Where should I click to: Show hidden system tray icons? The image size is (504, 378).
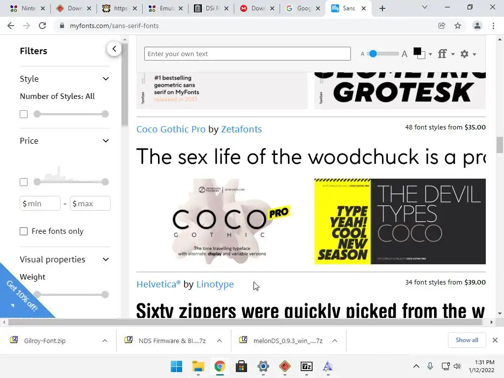pyautogui.click(x=416, y=366)
